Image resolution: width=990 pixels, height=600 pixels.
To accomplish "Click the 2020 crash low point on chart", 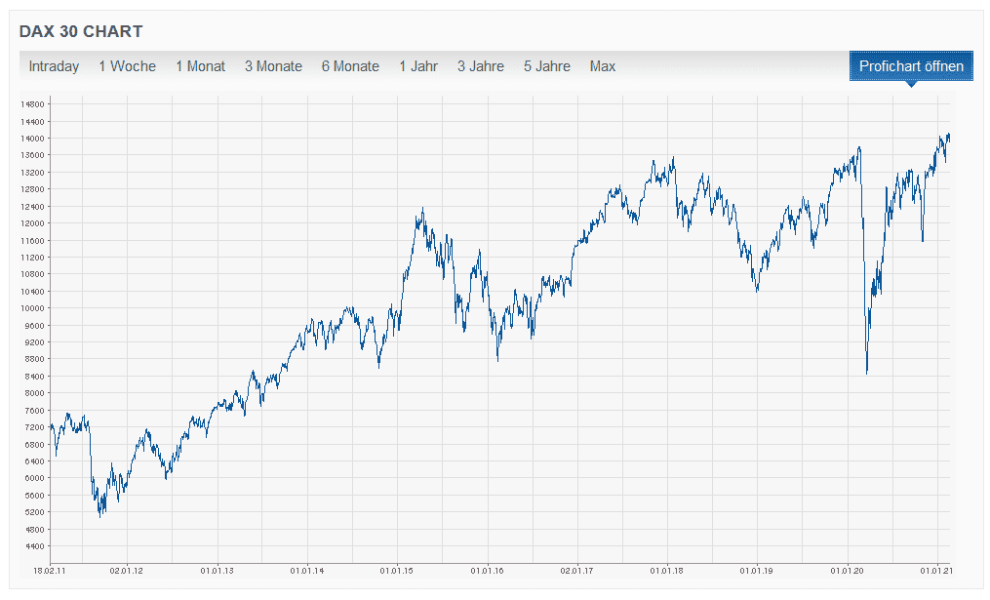I will point(867,373).
